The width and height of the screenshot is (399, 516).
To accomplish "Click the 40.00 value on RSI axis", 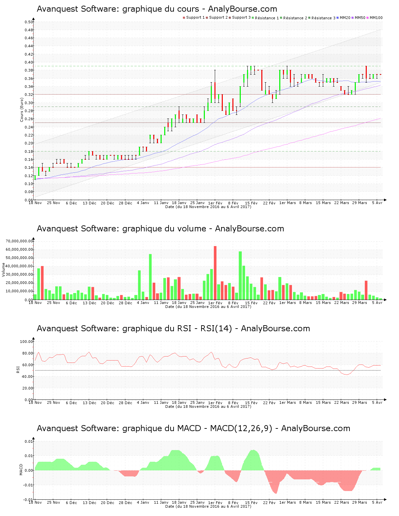I will (28, 377).
